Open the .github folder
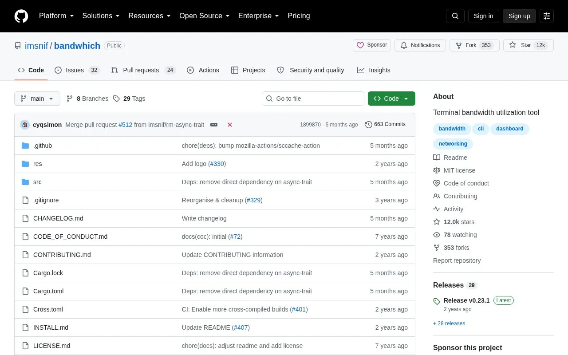568x355 pixels. coord(43,146)
